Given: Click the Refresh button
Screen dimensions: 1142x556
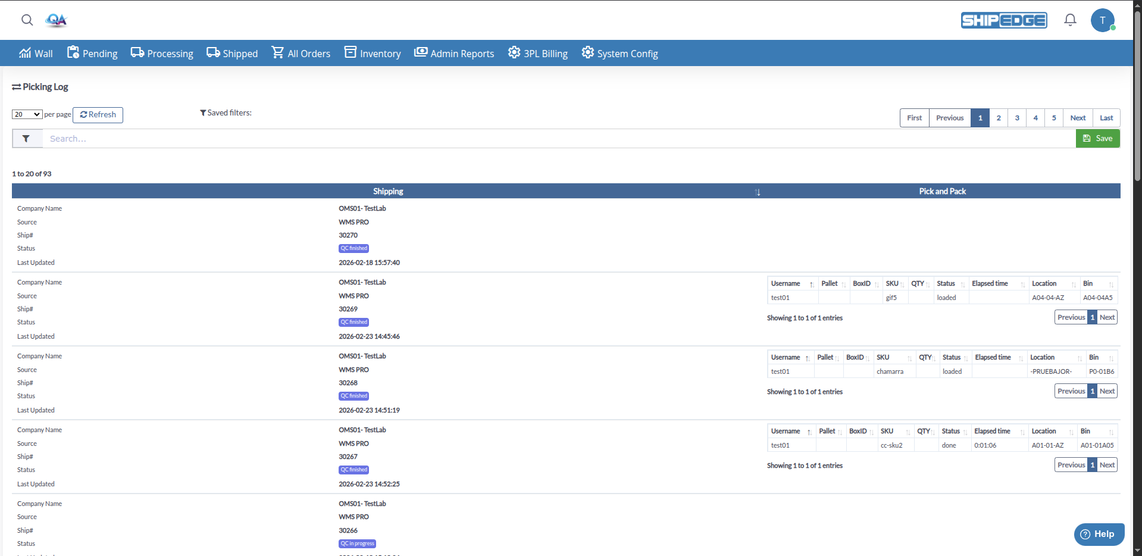Looking at the screenshot, I should click(98, 115).
